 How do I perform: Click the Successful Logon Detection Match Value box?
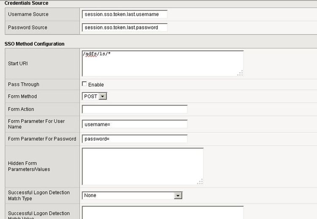(163, 212)
